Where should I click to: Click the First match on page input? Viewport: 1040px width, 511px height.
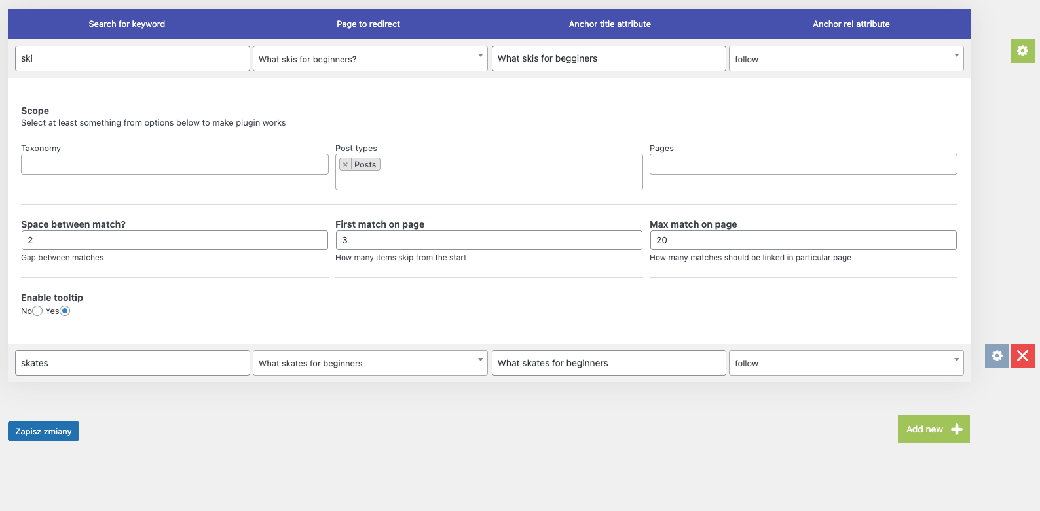pos(489,240)
